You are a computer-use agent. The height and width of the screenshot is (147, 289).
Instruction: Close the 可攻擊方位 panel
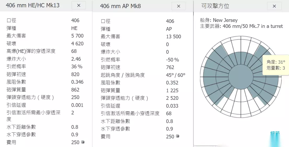click(x=274, y=6)
